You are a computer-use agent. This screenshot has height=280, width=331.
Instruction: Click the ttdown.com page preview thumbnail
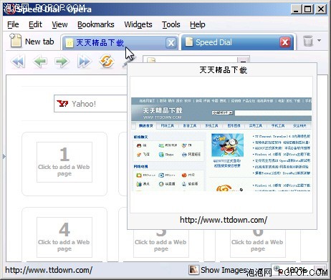tap(221, 144)
